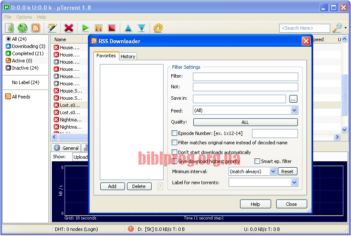Check Give download highest priority
This screenshot has width=351, height=236.
tap(174, 161)
